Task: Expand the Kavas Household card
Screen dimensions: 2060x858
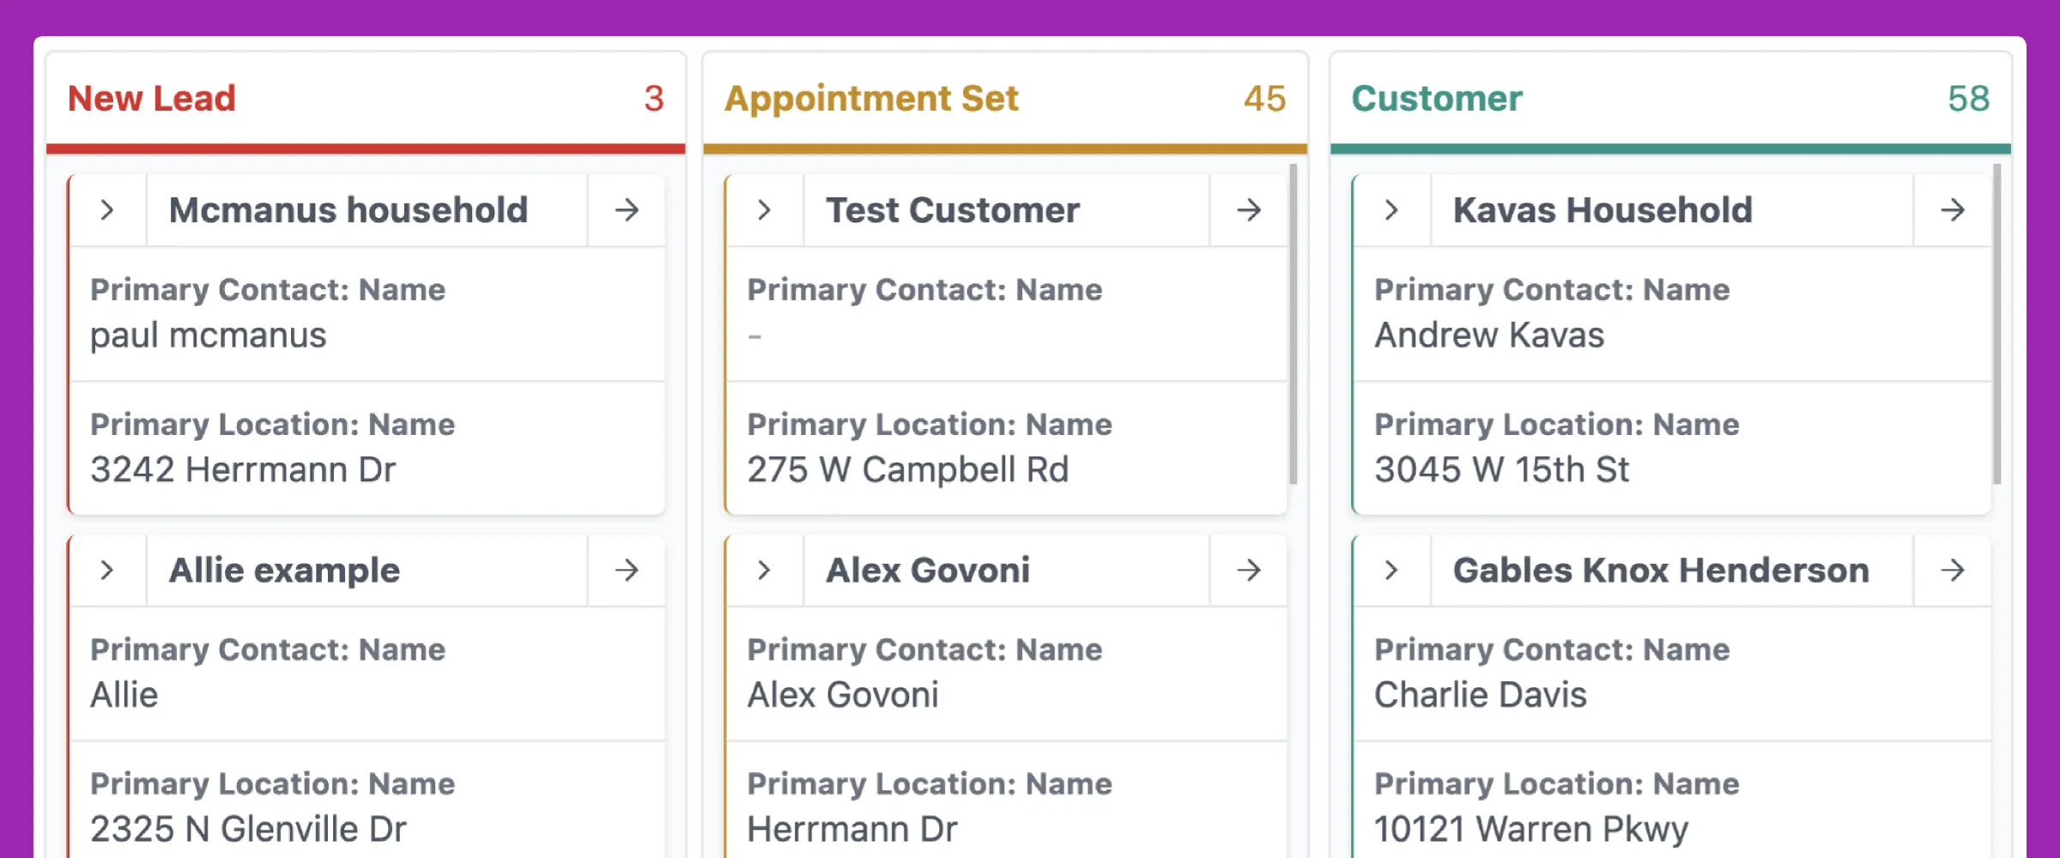Action: tap(1391, 210)
